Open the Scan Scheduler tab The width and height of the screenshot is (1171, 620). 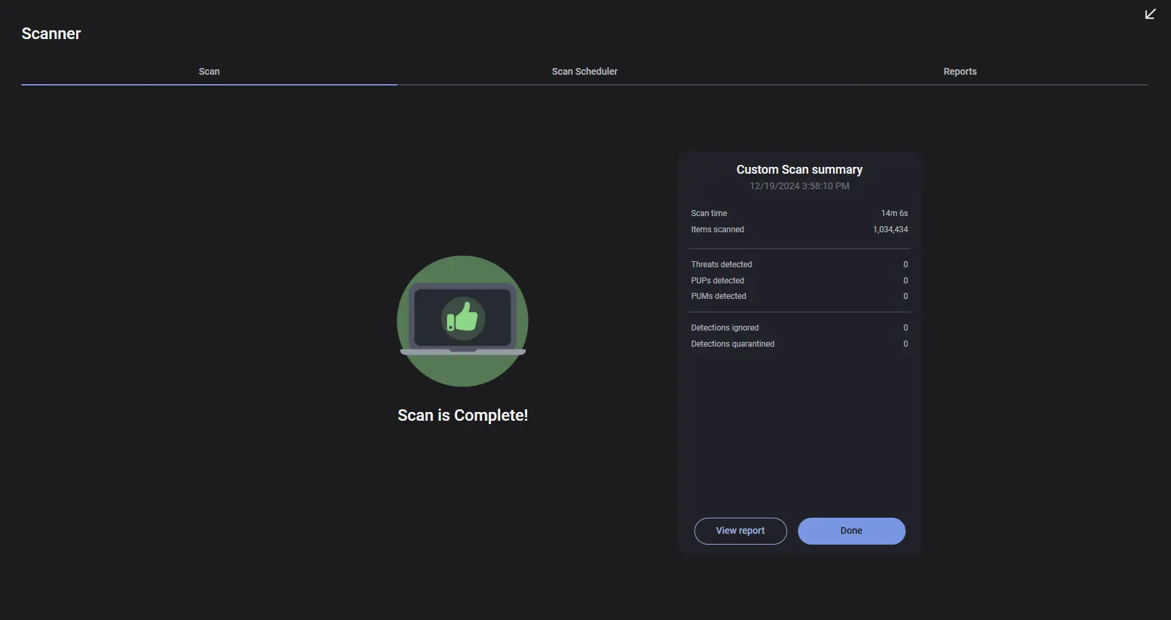584,71
